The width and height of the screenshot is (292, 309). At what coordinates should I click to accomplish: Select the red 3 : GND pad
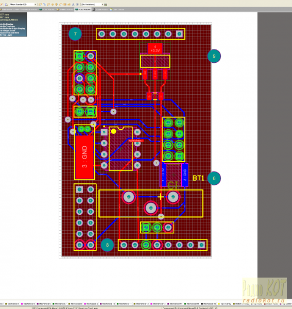tap(84, 157)
